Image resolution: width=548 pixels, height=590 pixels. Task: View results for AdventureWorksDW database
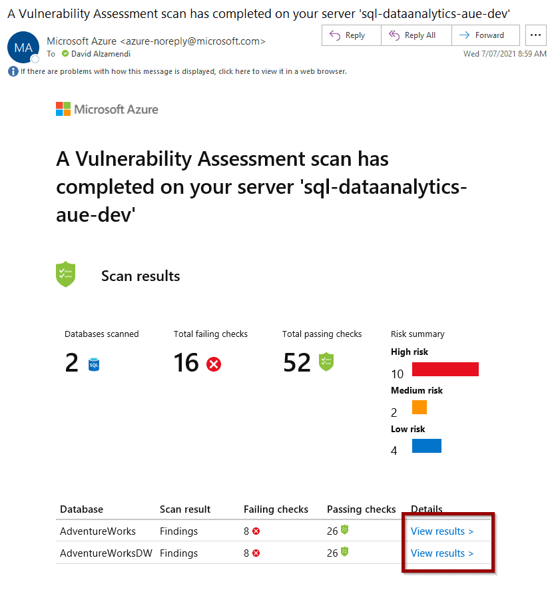click(442, 553)
